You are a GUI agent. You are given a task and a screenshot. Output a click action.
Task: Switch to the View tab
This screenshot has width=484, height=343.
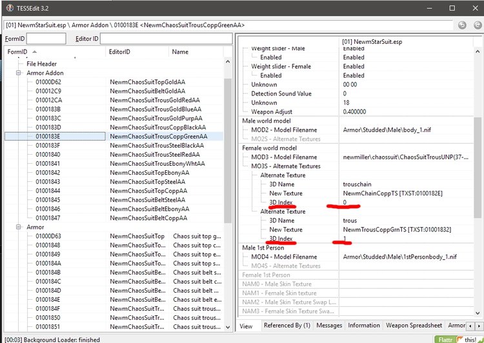click(x=246, y=326)
